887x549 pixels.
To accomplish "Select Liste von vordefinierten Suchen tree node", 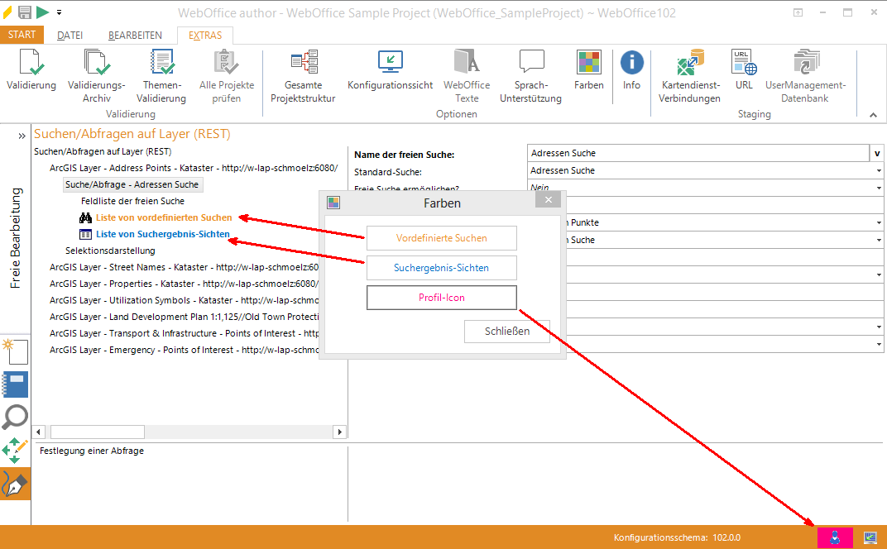I will 163,217.
